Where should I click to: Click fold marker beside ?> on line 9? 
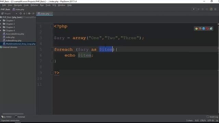[x=52, y=72]
